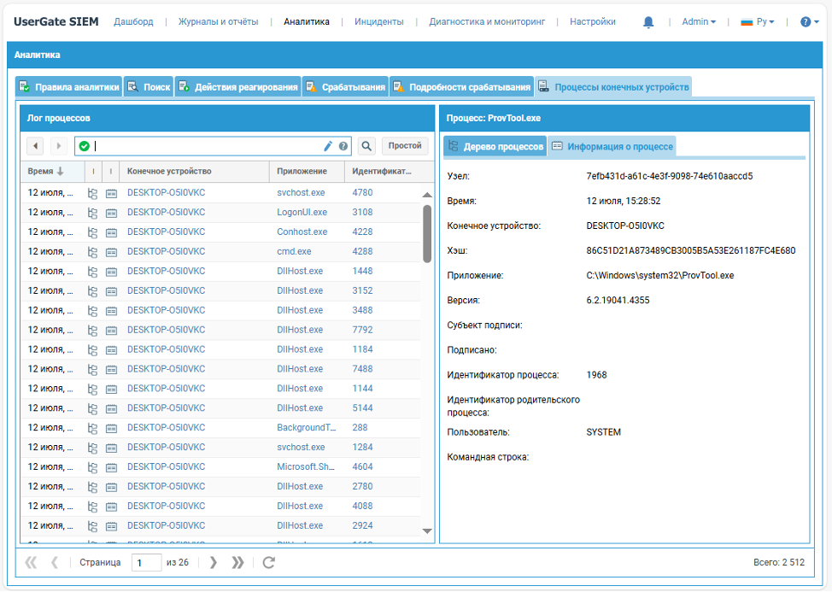
Task: Open the Срабатывания tab
Action: click(346, 87)
